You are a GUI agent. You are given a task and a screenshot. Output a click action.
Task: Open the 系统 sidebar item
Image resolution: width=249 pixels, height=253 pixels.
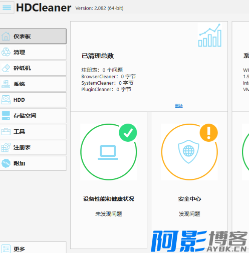click(33, 84)
